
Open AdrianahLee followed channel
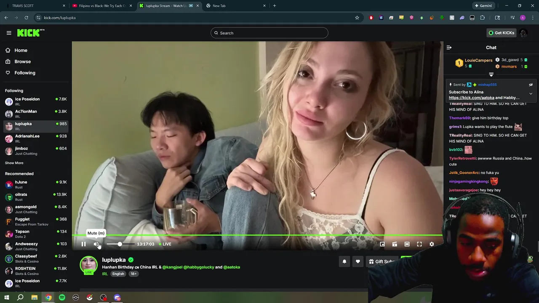coord(36,138)
